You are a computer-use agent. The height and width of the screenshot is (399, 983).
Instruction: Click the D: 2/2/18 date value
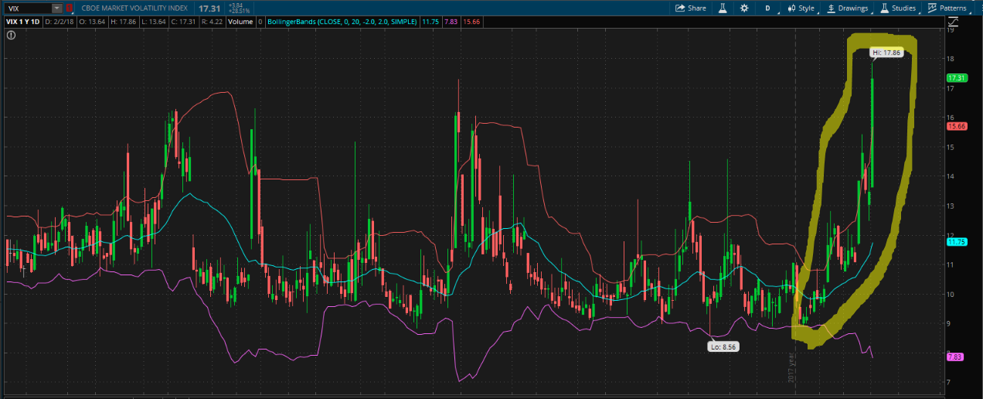(x=60, y=22)
